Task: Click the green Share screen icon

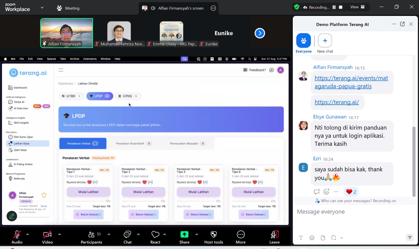Action: pos(184,234)
